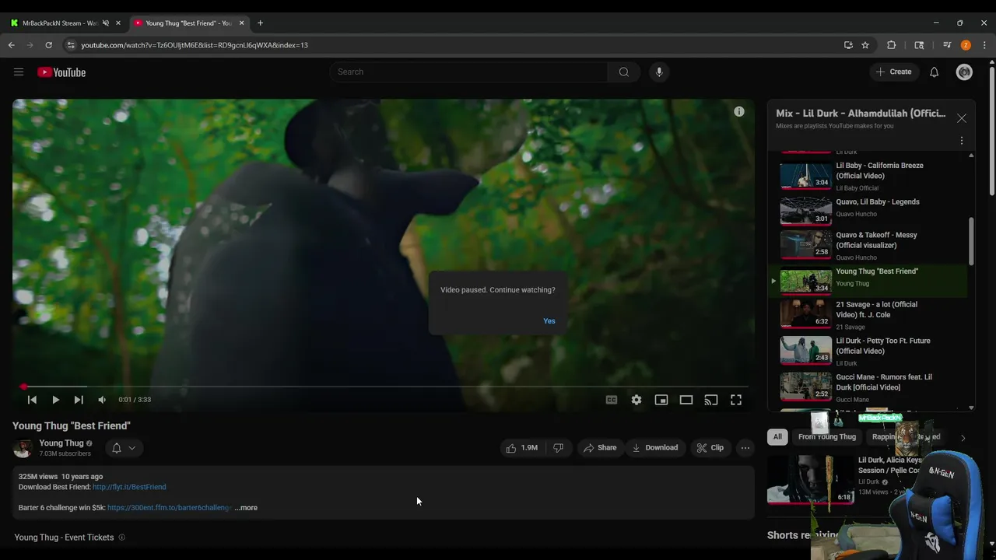Toggle subtitles with the CC button
The height and width of the screenshot is (560, 996).
coord(612,400)
